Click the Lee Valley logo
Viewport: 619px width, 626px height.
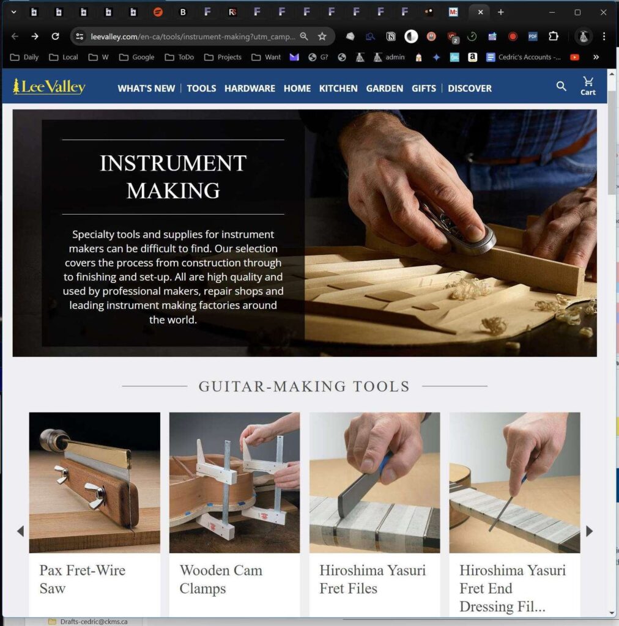point(49,87)
